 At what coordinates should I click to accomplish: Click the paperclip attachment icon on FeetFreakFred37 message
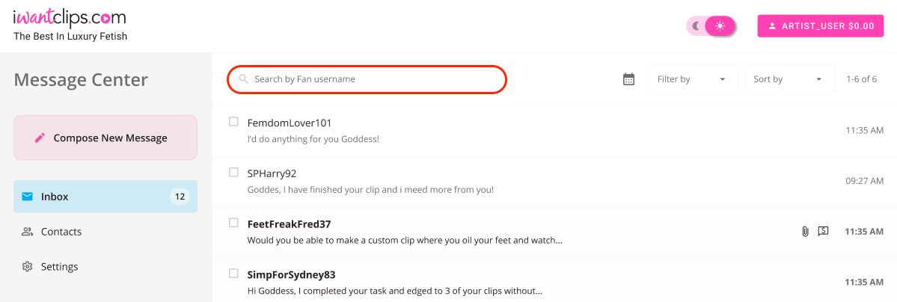pyautogui.click(x=805, y=232)
